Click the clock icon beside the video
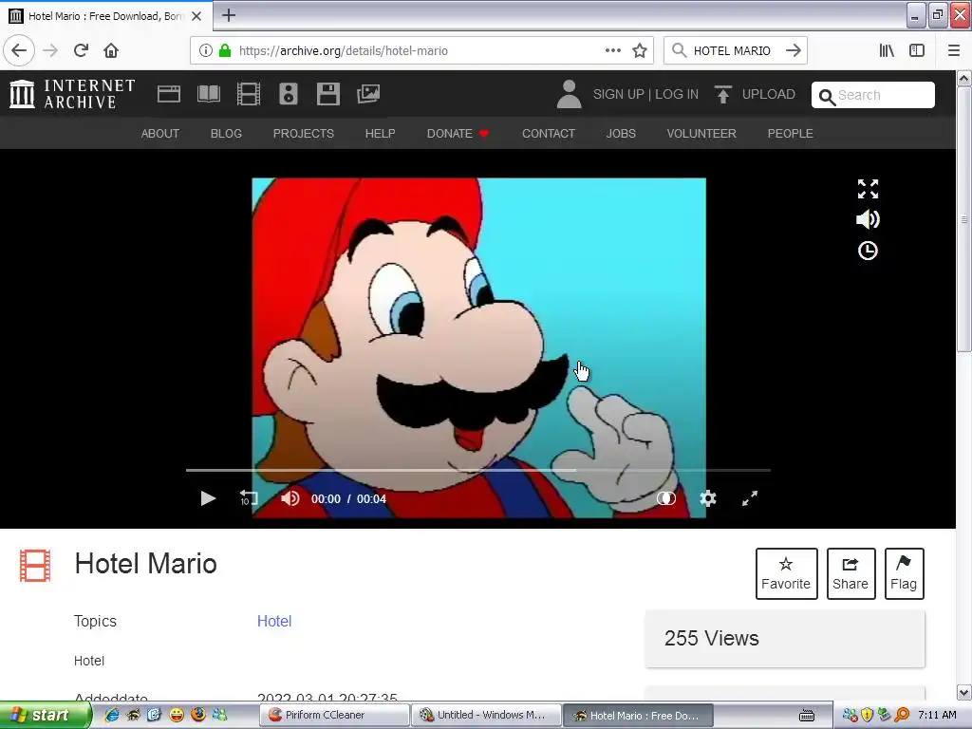 [868, 251]
